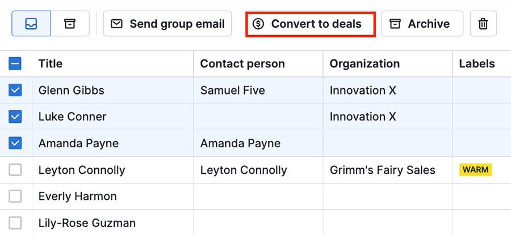Image resolution: width=511 pixels, height=236 pixels.
Task: Tick the Everly Harmon checkbox
Action: coord(15,196)
